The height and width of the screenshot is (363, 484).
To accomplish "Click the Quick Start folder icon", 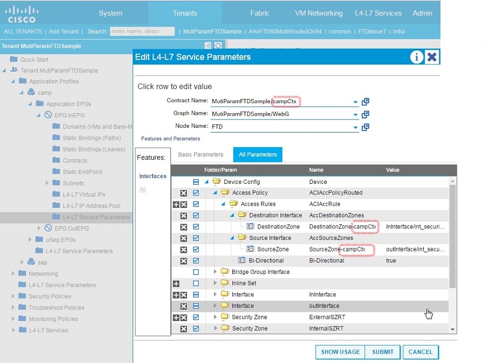I will click(x=14, y=59).
